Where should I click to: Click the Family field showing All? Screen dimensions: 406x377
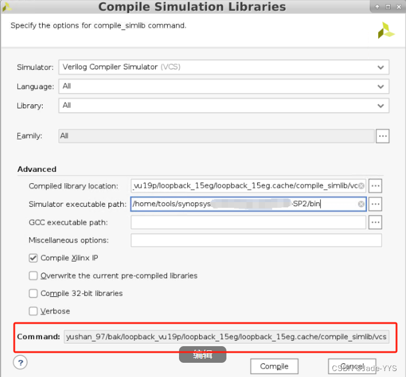(216, 136)
